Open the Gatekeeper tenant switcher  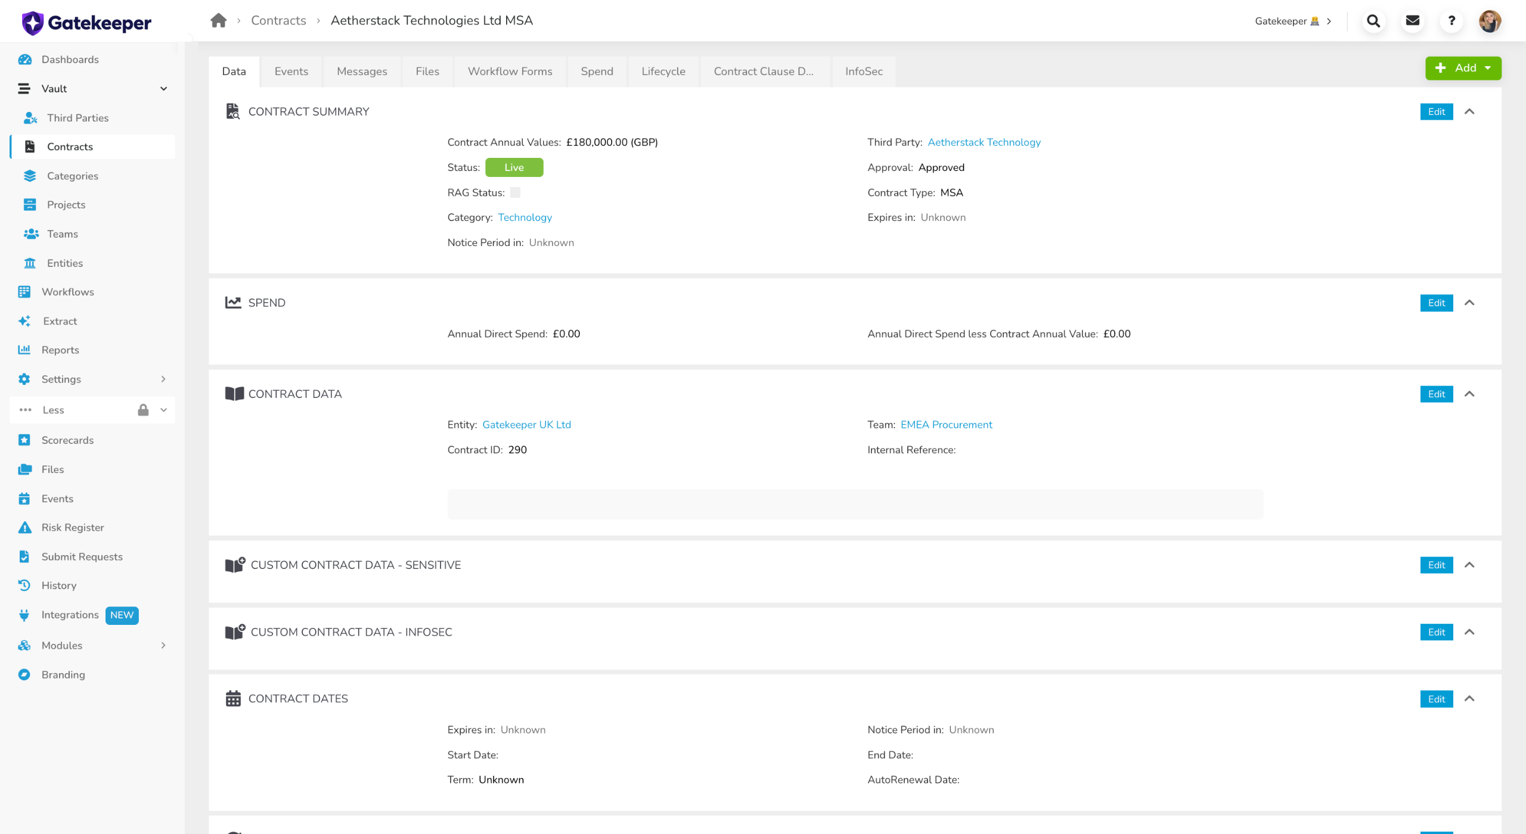point(1293,21)
